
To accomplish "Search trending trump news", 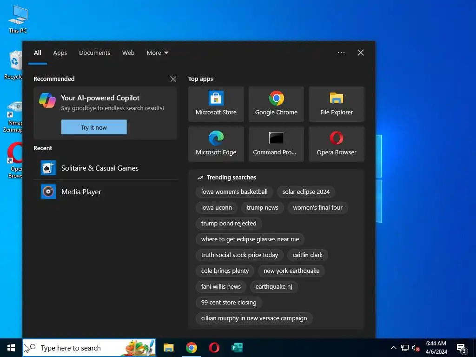I will 263,208.
